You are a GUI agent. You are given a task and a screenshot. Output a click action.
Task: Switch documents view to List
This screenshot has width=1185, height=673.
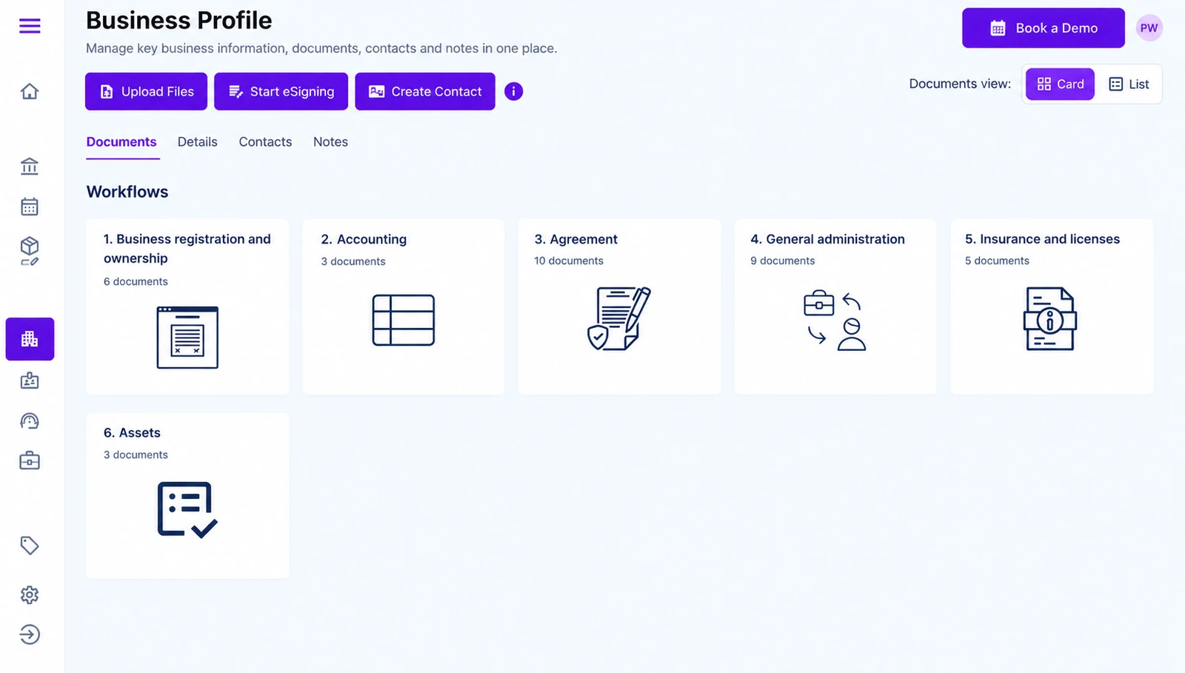point(1129,84)
